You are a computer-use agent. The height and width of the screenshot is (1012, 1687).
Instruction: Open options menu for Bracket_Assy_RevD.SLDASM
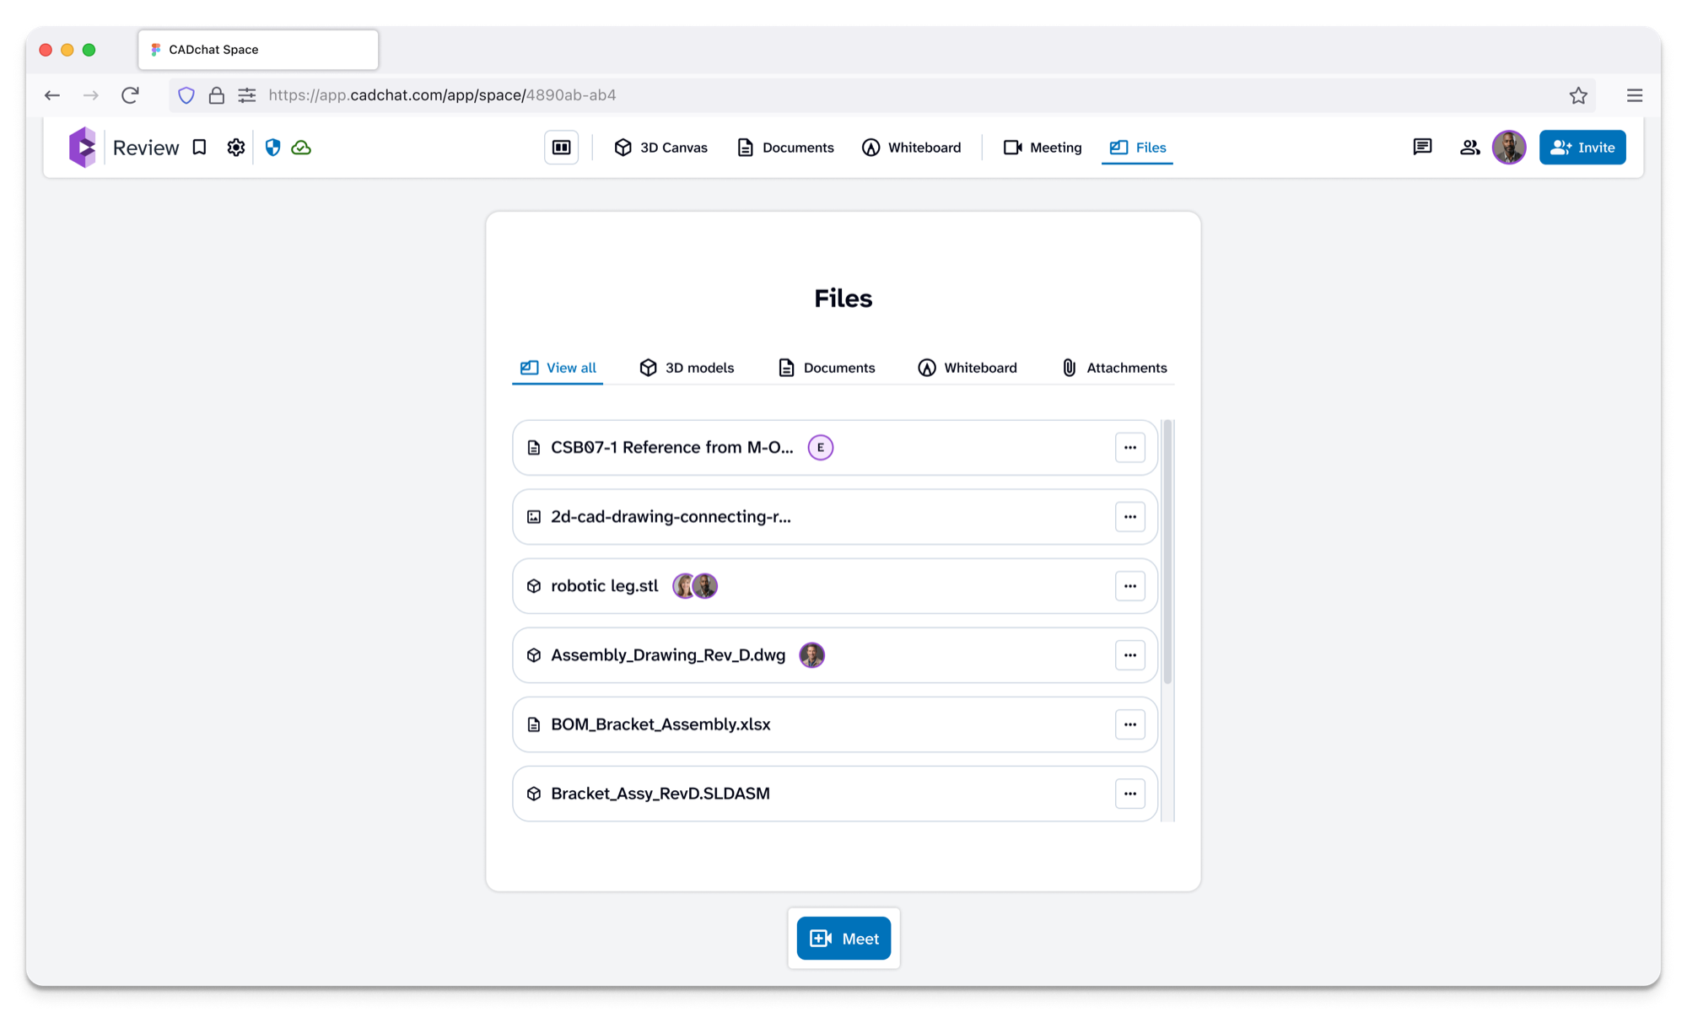(x=1129, y=794)
